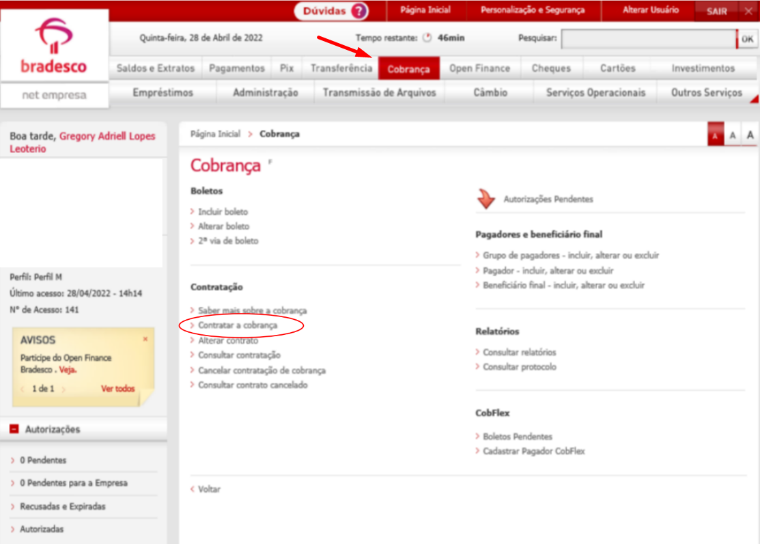Select the medium font size A button
Screen dimensions: 760x544
click(733, 135)
